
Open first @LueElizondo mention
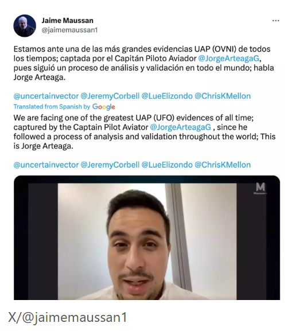[x=167, y=96]
